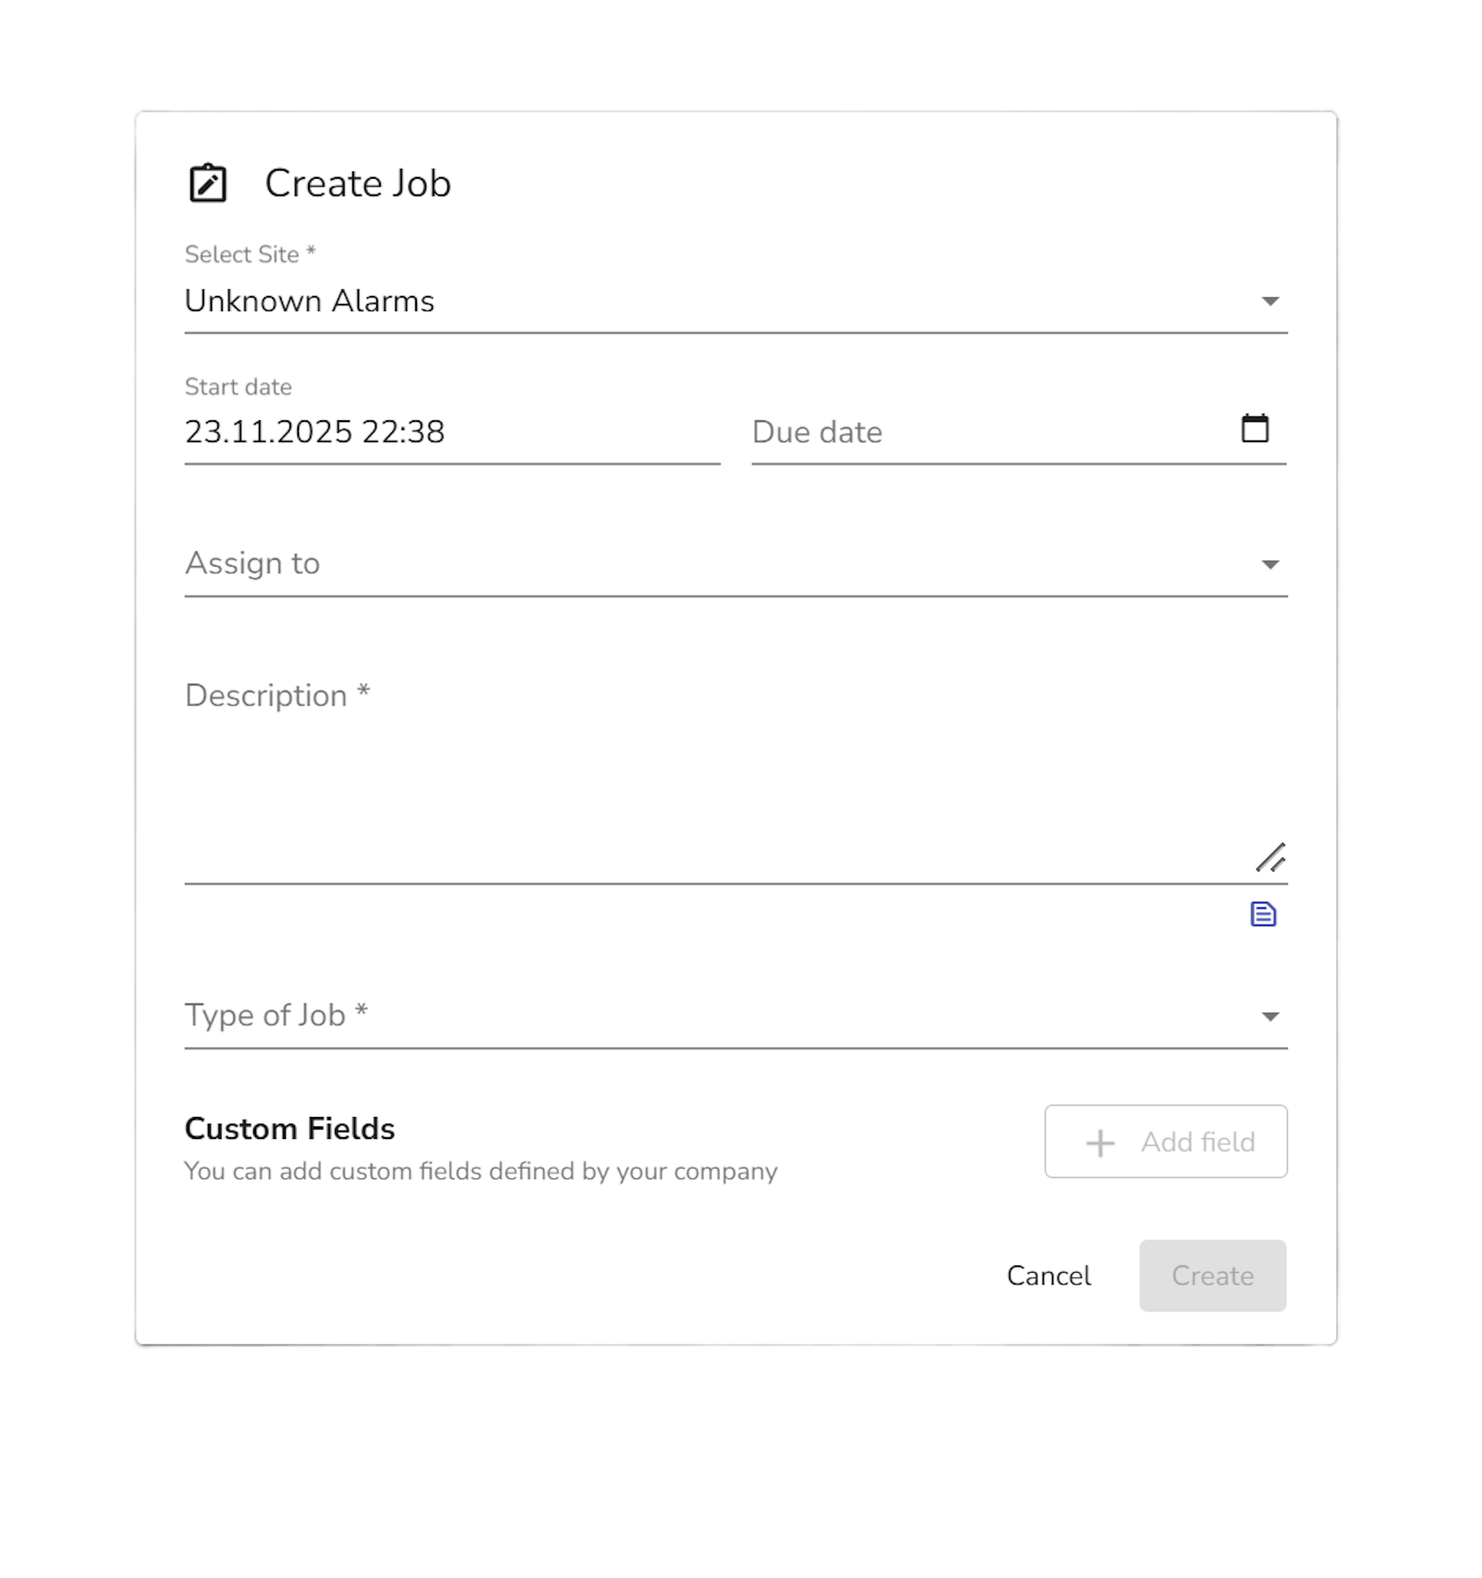Click the Select Site dropdown arrow
Viewport: 1482px width, 1578px height.
tap(1270, 301)
